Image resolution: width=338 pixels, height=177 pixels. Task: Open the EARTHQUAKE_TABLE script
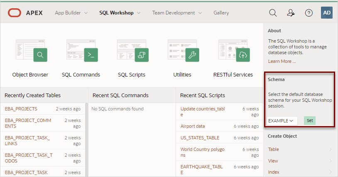tap(201, 170)
